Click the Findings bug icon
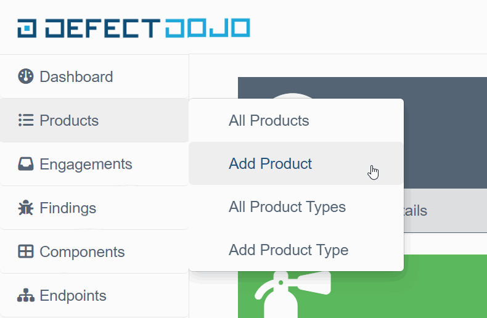The image size is (487, 318). pyautogui.click(x=25, y=208)
